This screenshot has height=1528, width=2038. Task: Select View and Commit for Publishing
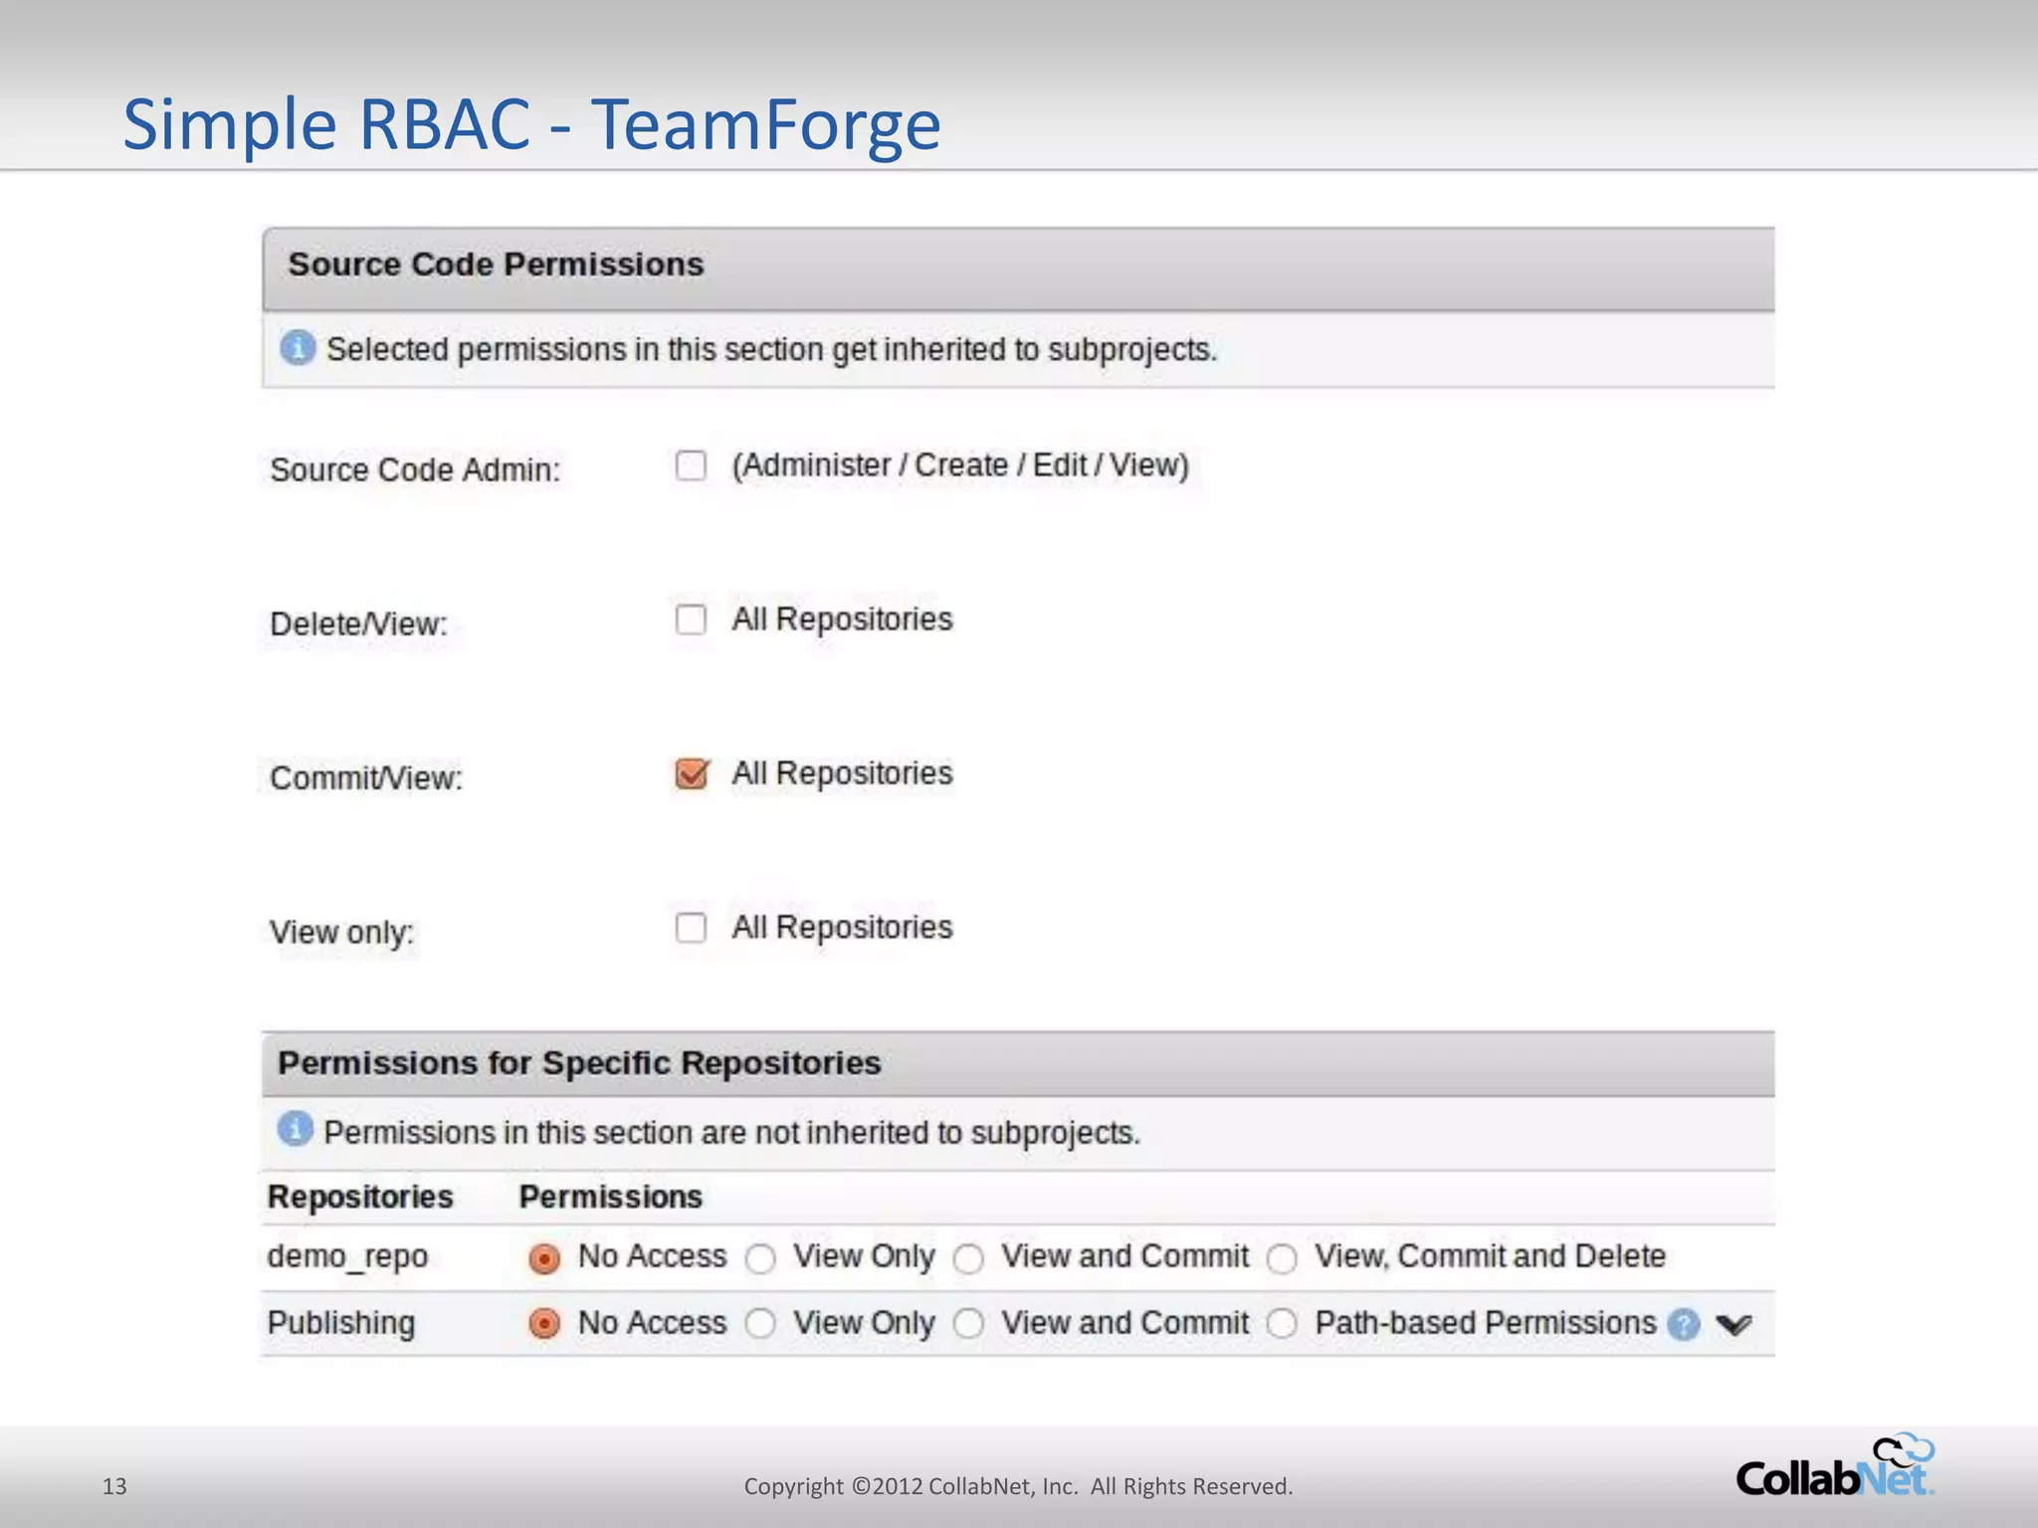[968, 1324]
